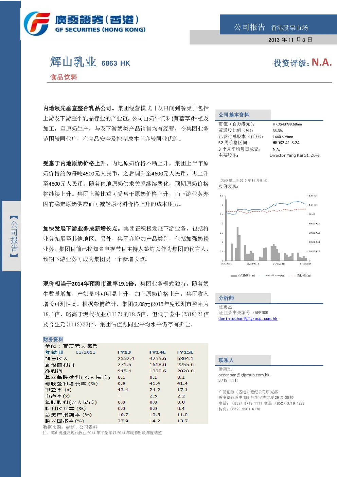The height and width of the screenshot is (477, 337).
Task: Click the '财务资料' table header
Action: [53, 339]
